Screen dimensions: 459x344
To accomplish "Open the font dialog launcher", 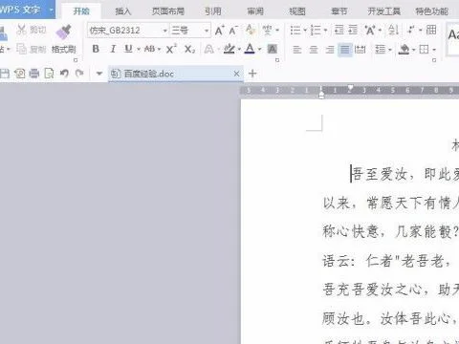I will [277, 60].
